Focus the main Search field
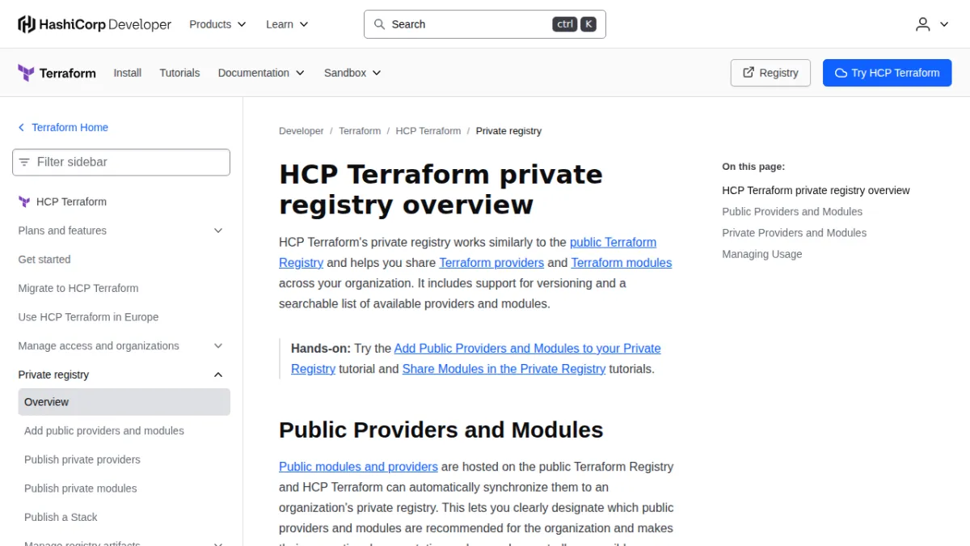This screenshot has height=546, width=970. tap(485, 24)
